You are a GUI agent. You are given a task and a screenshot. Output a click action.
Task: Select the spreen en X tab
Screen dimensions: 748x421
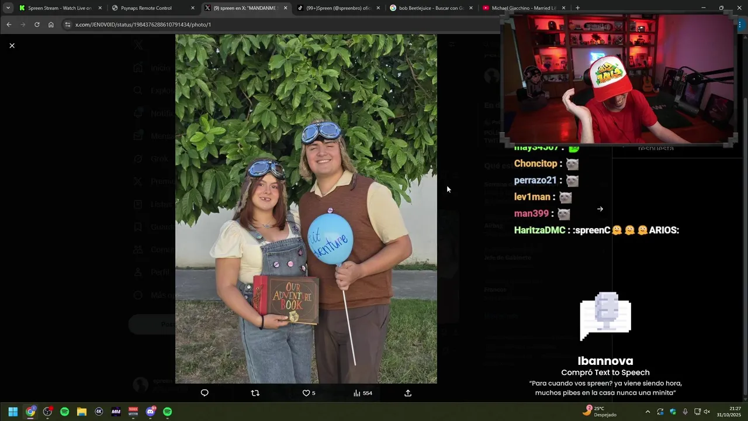pos(245,8)
